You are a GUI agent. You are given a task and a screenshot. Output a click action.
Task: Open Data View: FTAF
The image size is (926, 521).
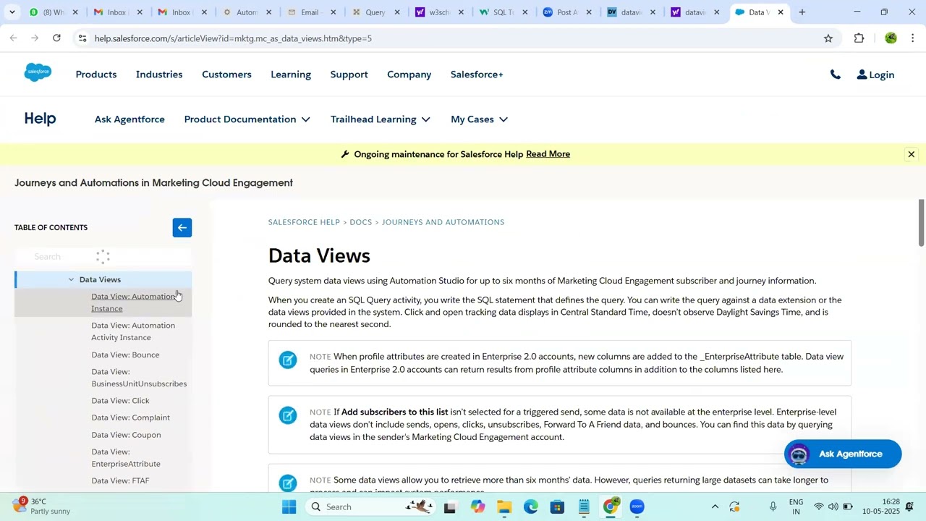pyautogui.click(x=120, y=481)
